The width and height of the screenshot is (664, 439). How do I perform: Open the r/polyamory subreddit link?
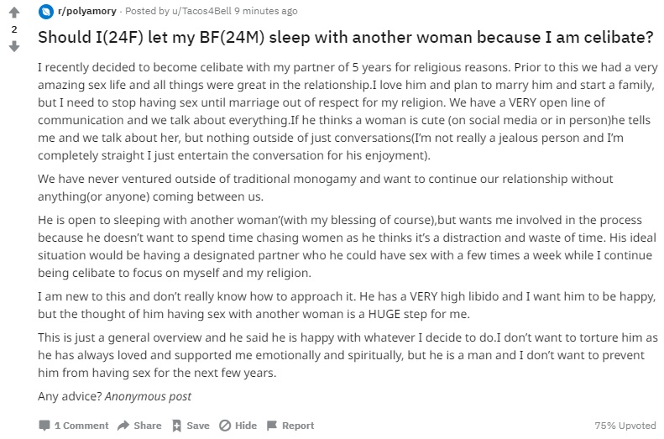(x=86, y=11)
